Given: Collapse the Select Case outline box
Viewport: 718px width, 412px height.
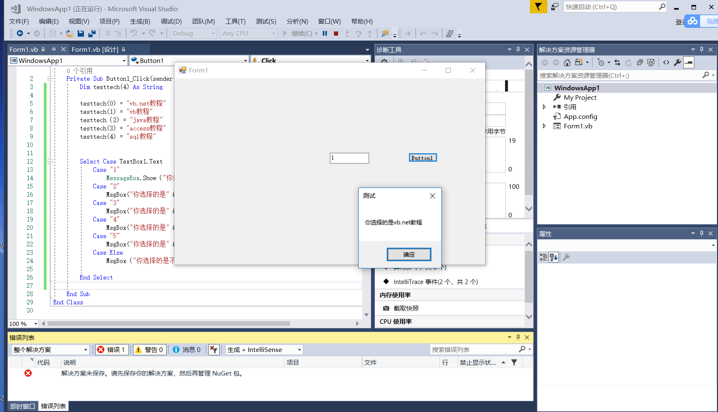Looking at the screenshot, I should pos(50,161).
